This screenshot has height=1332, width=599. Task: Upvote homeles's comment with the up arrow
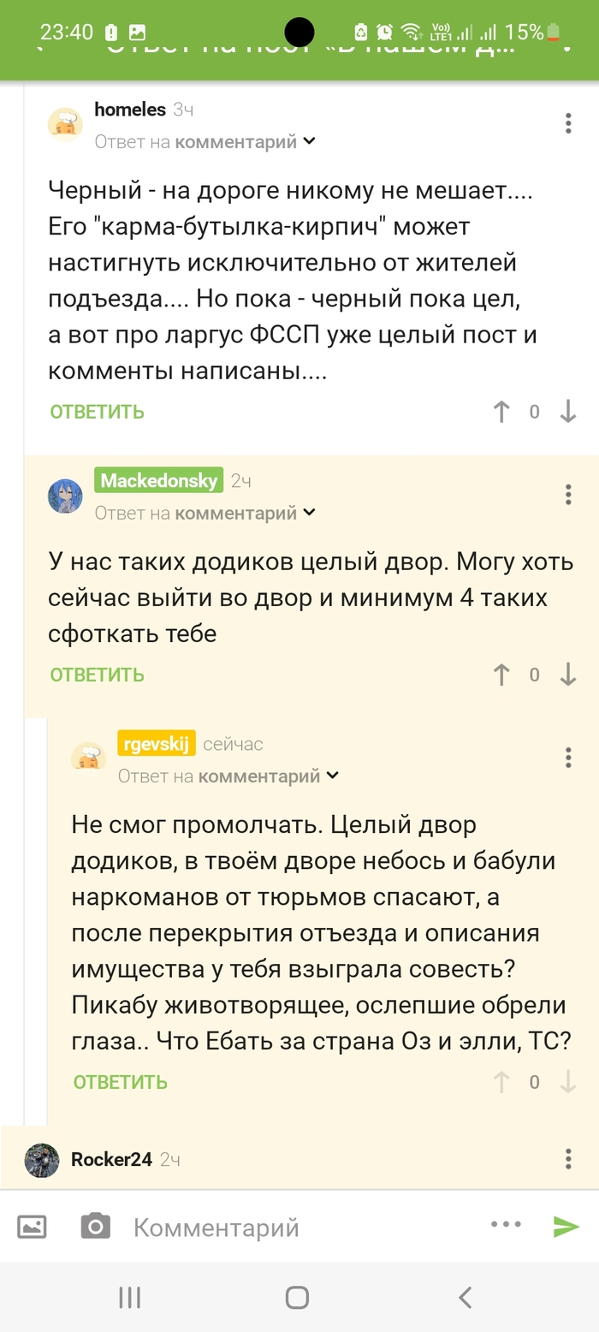tap(501, 412)
